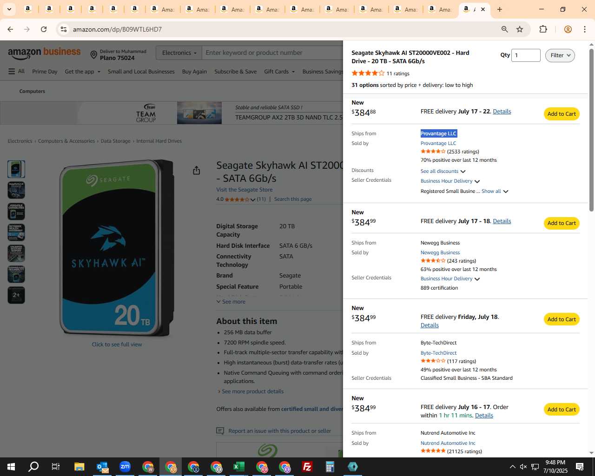The height and width of the screenshot is (476, 595).
Task: Open File Explorer from the taskbar
Action: (79, 467)
